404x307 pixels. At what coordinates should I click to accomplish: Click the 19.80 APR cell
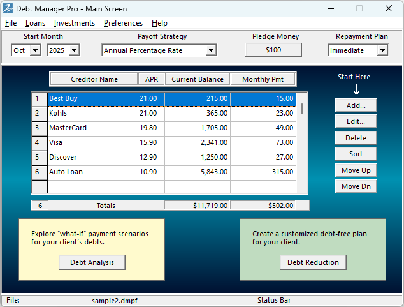coord(151,129)
